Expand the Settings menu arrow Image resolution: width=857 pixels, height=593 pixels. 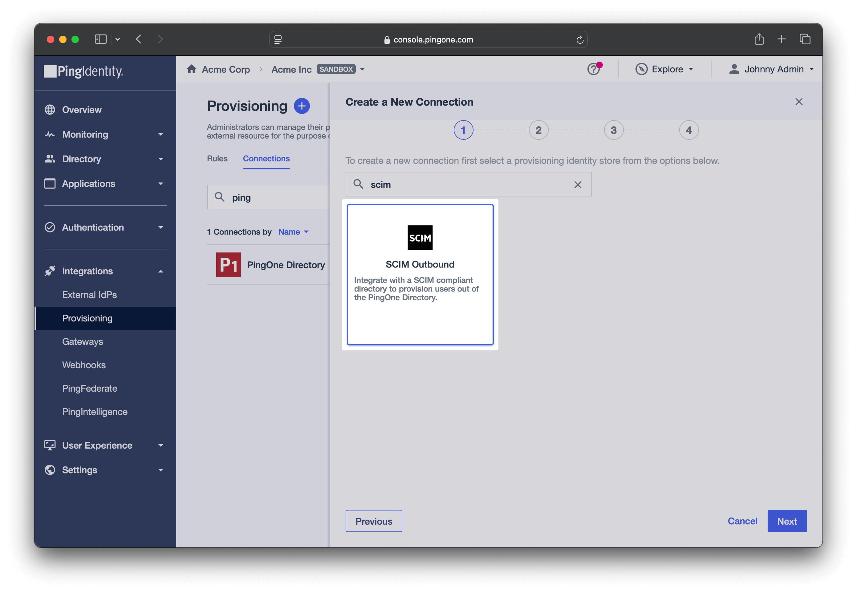tap(160, 470)
